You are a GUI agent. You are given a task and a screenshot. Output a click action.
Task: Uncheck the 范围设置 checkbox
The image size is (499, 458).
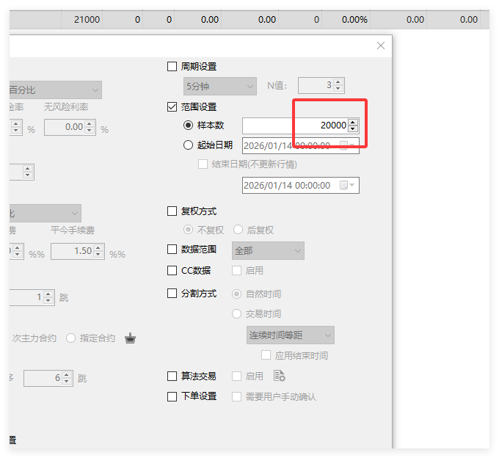[x=172, y=107]
